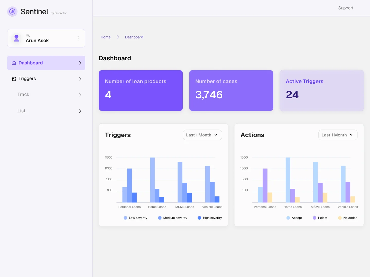
Task: Go to Home via breadcrumb
Action: tap(106, 37)
